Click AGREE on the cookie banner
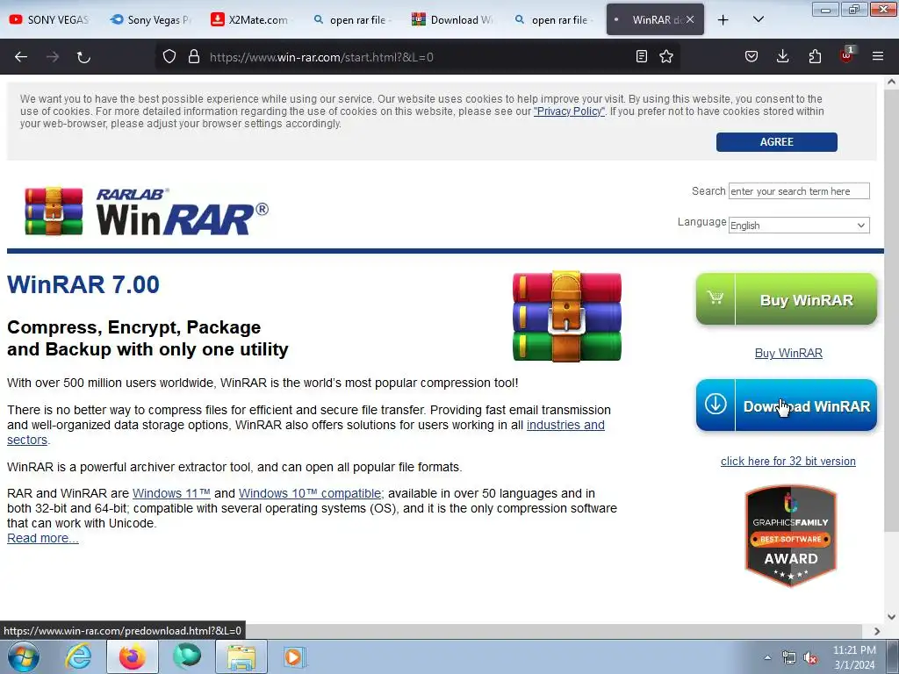The height and width of the screenshot is (674, 899). [777, 142]
